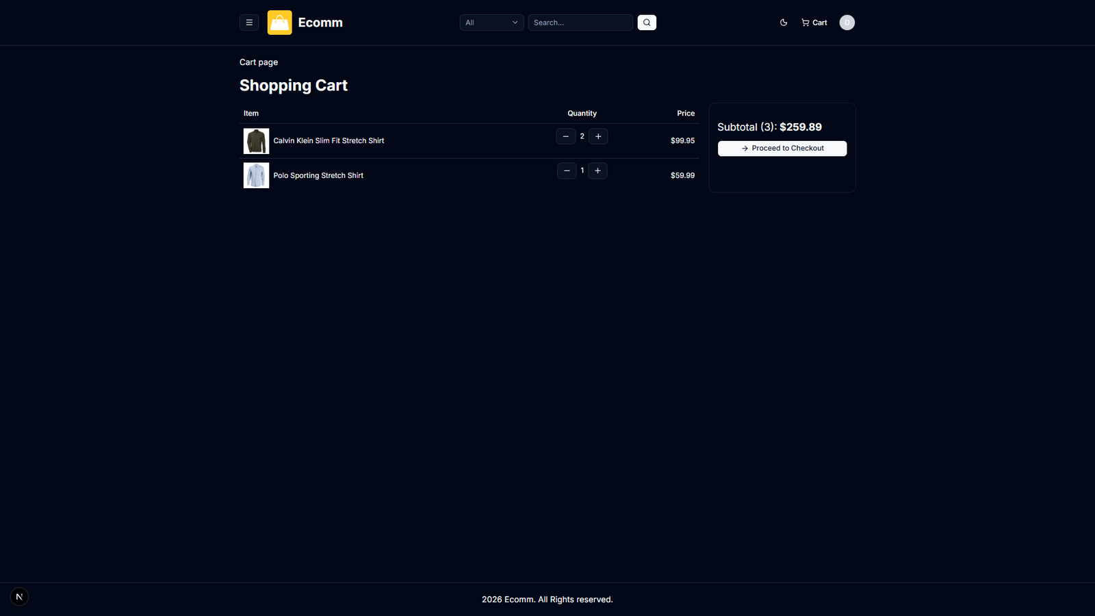The image size is (1095, 616).
Task: Select the Subtotal $259.89 text
Action: [x=769, y=127]
